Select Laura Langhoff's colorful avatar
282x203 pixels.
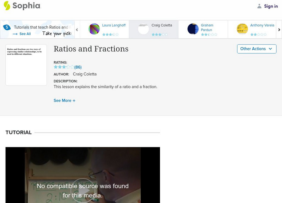click(x=94, y=29)
